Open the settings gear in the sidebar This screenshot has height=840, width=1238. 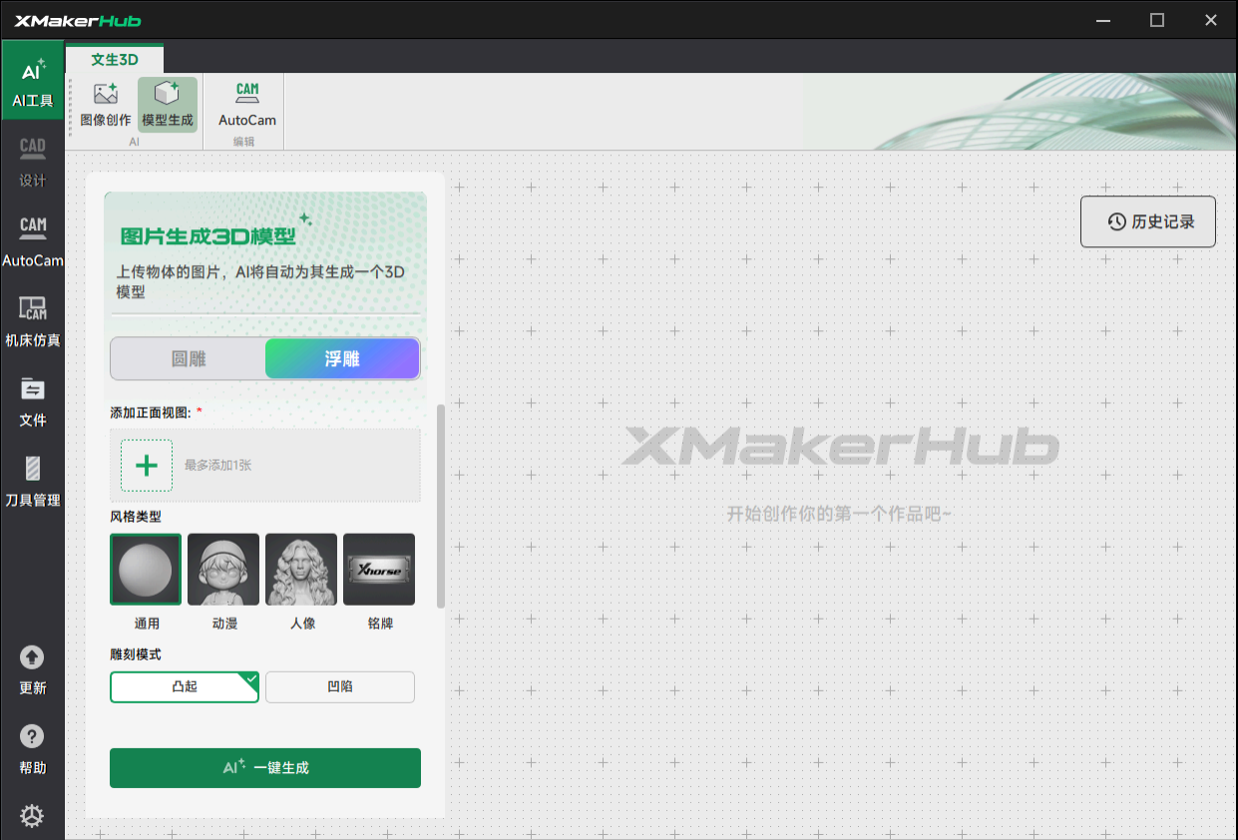pyautogui.click(x=32, y=816)
